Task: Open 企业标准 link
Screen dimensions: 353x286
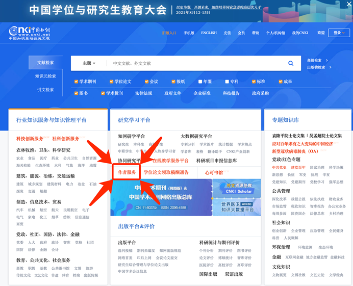Action: tap(202, 93)
